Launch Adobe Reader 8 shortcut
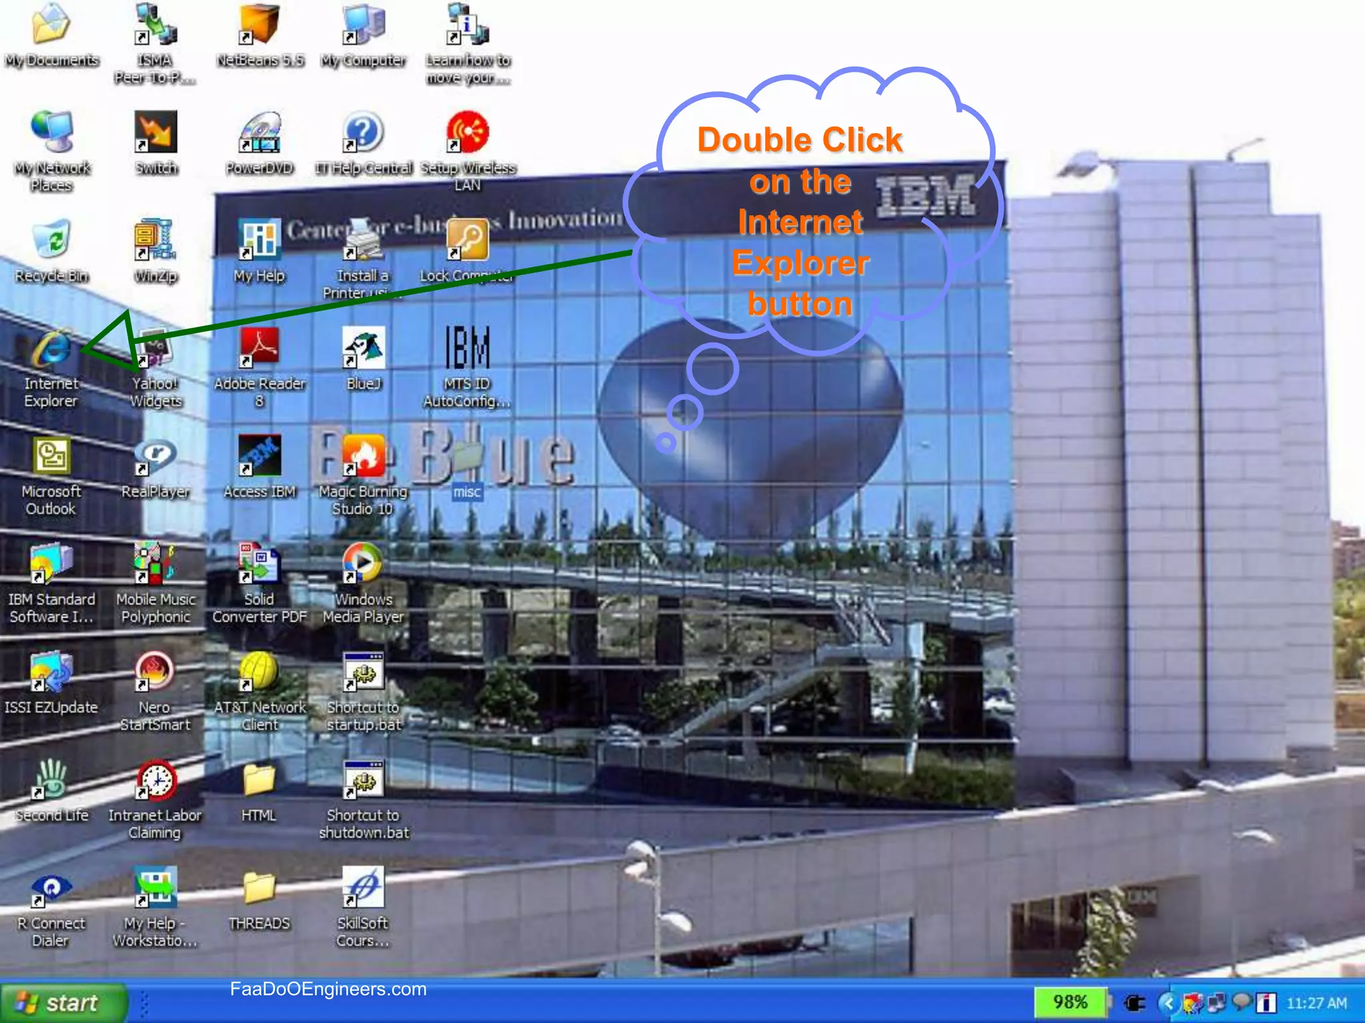Image resolution: width=1365 pixels, height=1023 pixels. coord(259,348)
